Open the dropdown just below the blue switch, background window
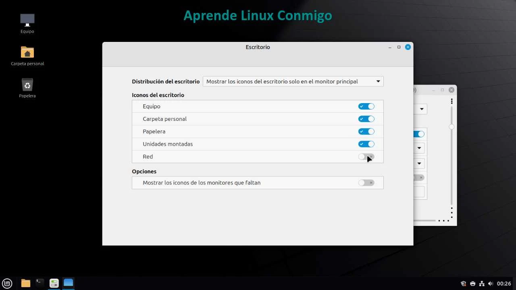 point(419,148)
